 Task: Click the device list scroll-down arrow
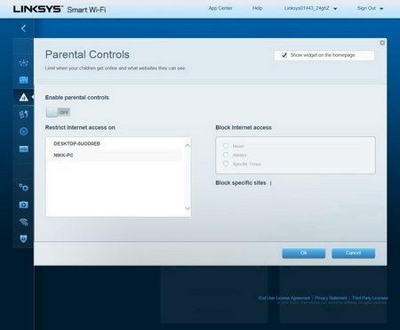188,208
